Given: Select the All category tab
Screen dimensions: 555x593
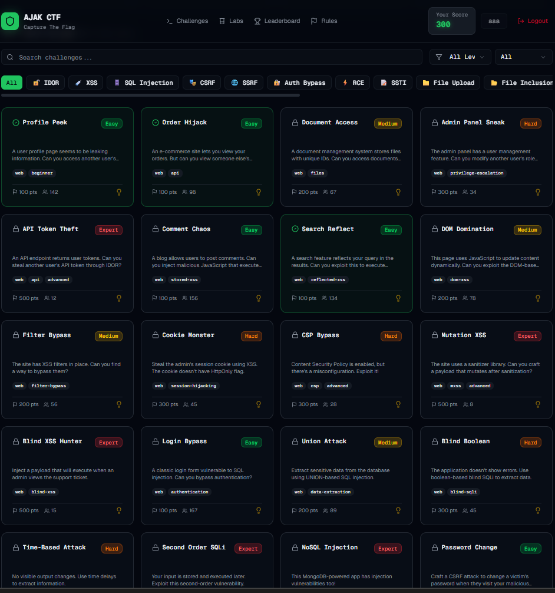Looking at the screenshot, I should (12, 83).
